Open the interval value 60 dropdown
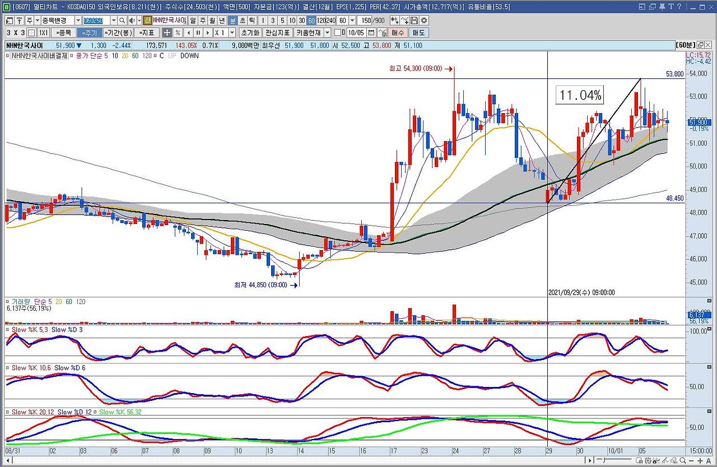The image size is (717, 467). point(352,20)
